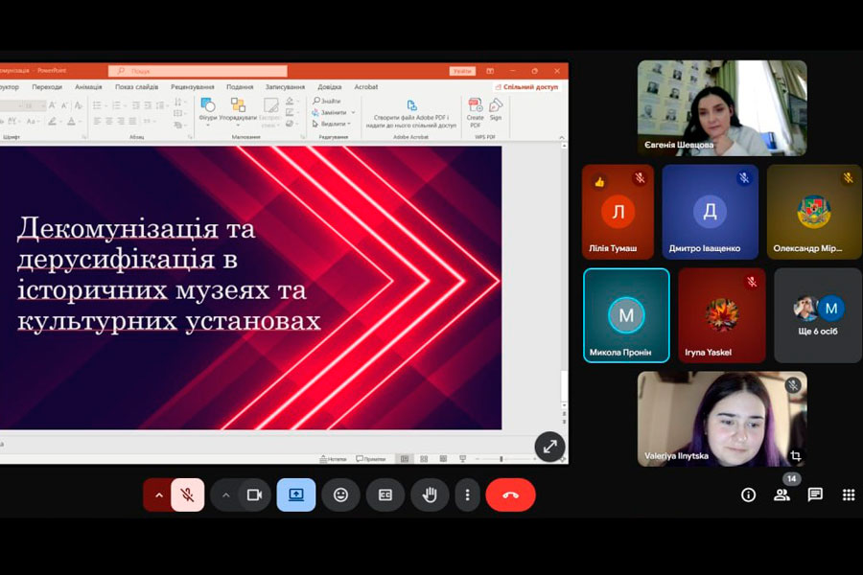Viewport: 863px width, 575px height.
Task: Open the Анімація ribbon tab
Action: [x=88, y=87]
